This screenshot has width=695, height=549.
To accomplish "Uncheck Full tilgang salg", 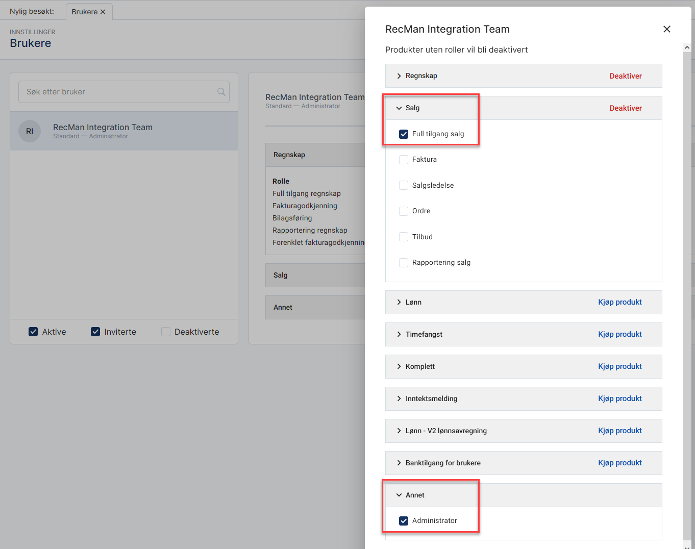I will 404,134.
